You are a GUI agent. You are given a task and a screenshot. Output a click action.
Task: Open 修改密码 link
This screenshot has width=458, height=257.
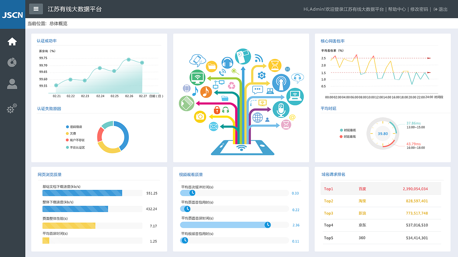(419, 9)
